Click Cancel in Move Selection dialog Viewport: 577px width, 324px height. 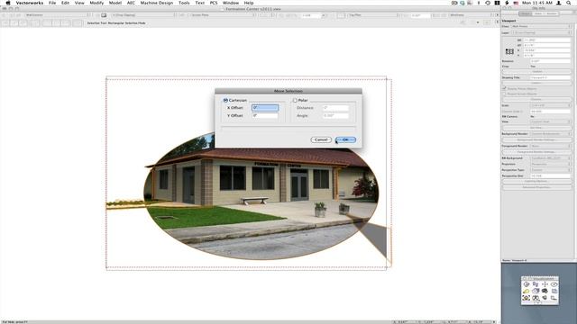pos(321,139)
